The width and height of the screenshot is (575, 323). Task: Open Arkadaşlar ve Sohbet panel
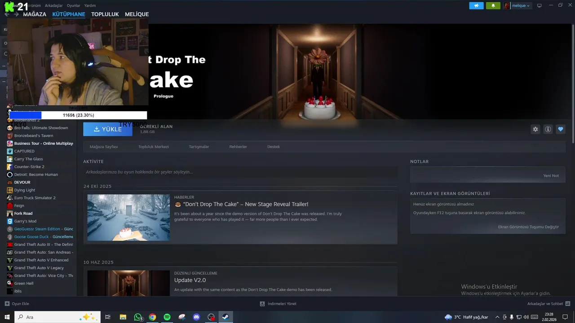pyautogui.click(x=549, y=304)
